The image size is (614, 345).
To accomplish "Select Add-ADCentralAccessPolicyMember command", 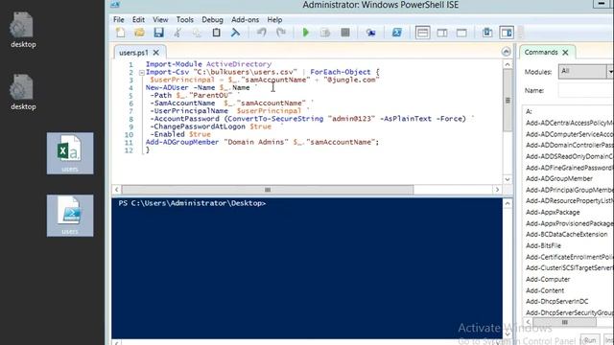I will tap(570, 123).
